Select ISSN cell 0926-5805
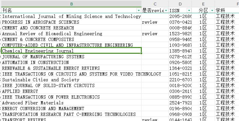239x121 pixels. pyautogui.click(x=180, y=62)
